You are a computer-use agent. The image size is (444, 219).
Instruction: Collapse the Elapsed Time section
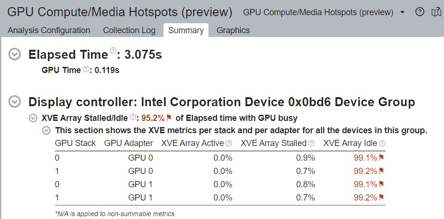15,55
